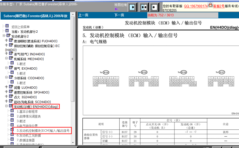Screen dimensions: 239x148
Task: Open 5.发动机控制模块(ECM)输入/输出信号
Action: click(43, 131)
